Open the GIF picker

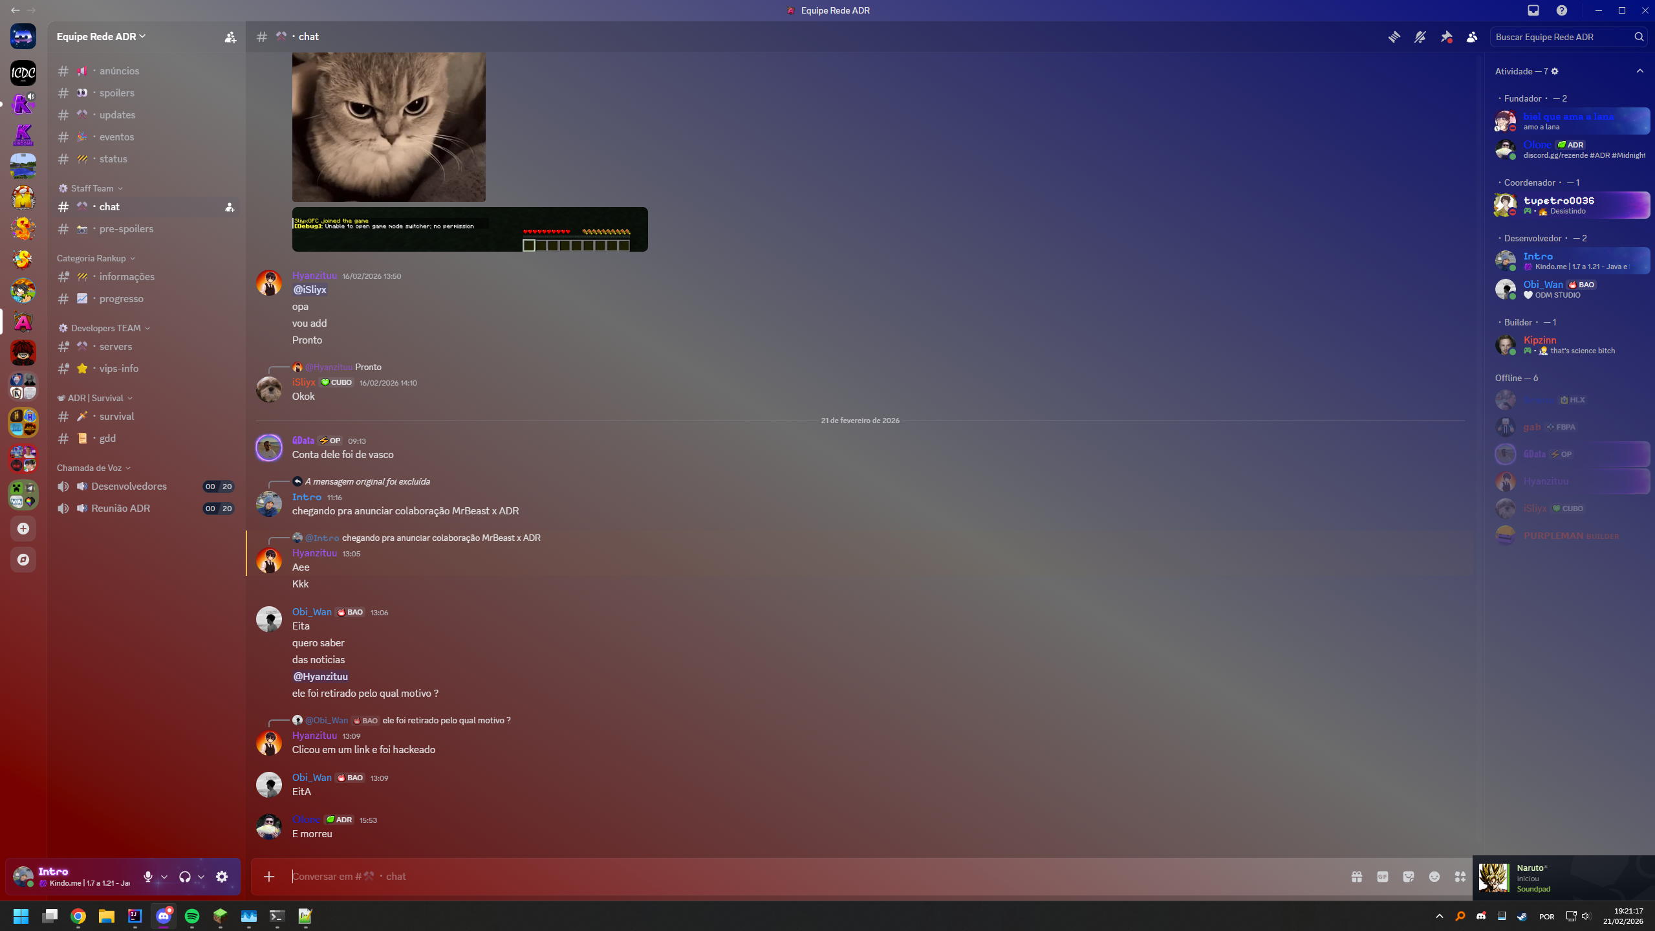click(1382, 876)
